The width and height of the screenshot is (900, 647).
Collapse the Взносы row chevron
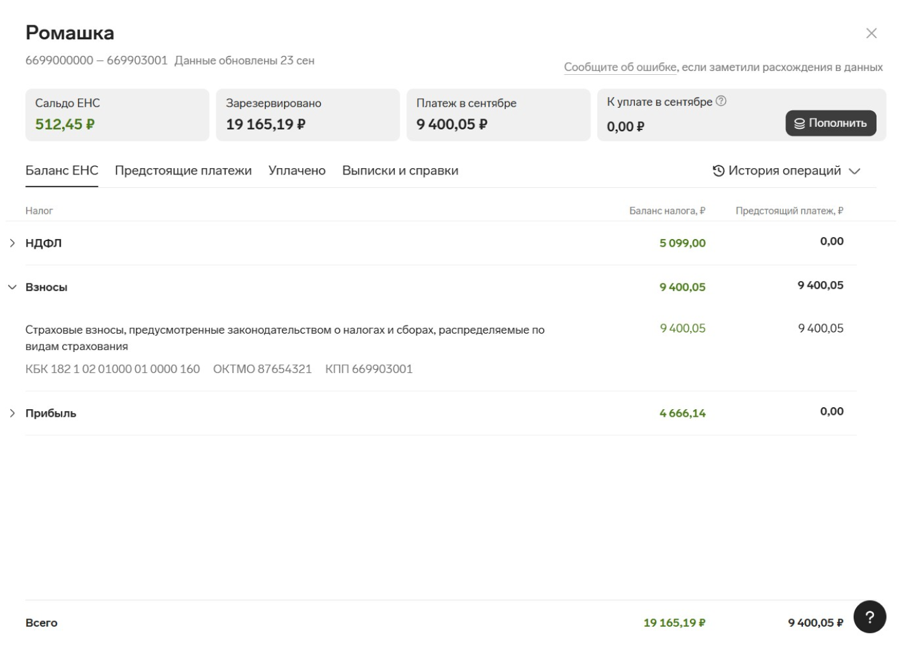click(12, 287)
